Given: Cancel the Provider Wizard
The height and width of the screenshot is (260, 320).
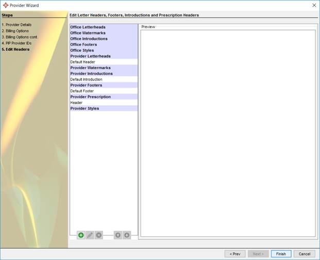Looking at the screenshot, I should pos(305,254).
